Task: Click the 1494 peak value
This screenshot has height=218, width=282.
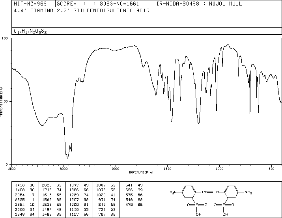Action: tap(47, 209)
